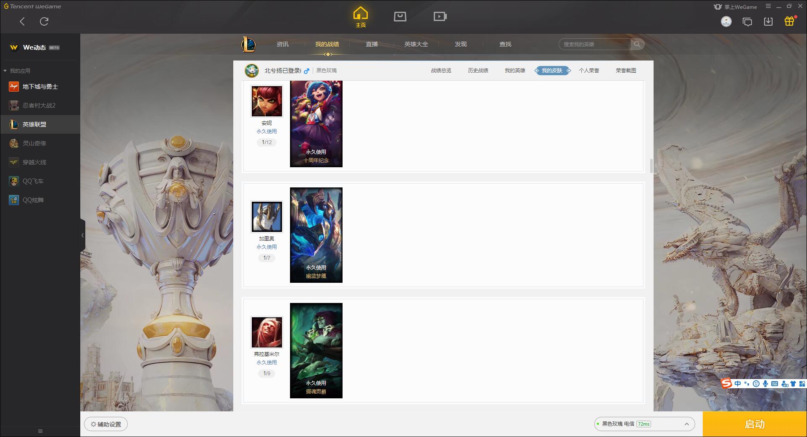This screenshot has height=437, width=807.
Task: Click the skin list scrollbar thumb
Action: coord(651,166)
